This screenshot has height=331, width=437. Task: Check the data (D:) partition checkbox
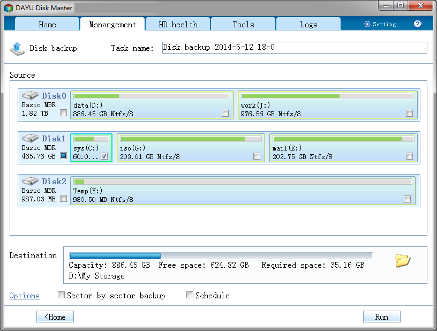tap(225, 114)
